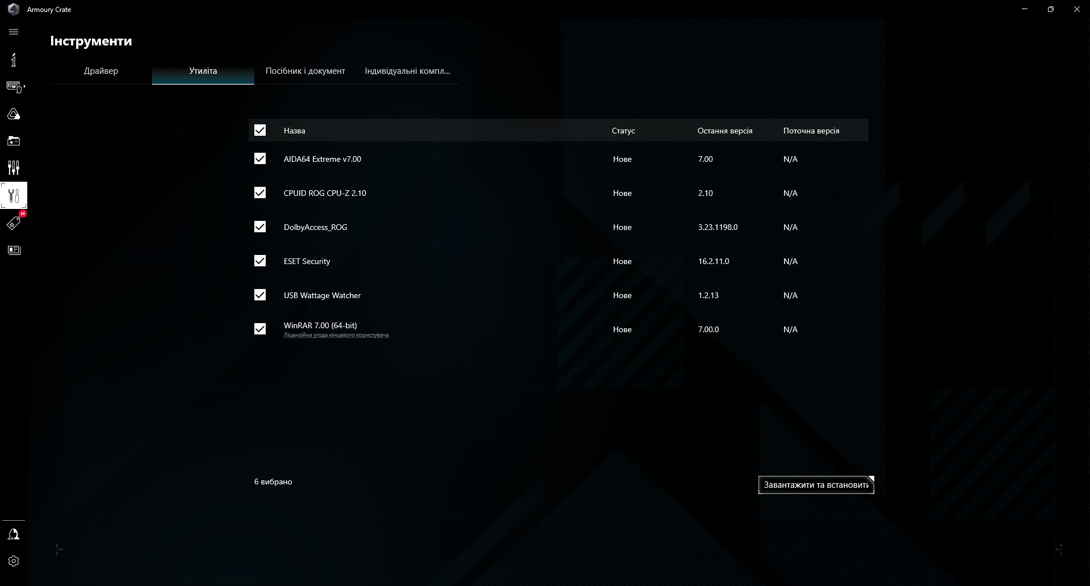Screen dimensions: 1090x586
Task: Click the CPUID ROG CPU-Z 2.10 name
Action: pos(325,193)
